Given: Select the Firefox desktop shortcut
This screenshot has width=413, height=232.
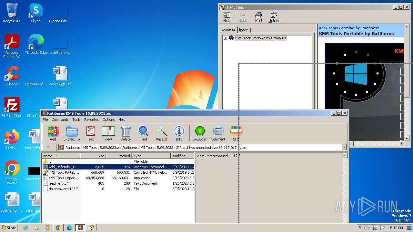Looking at the screenshot, I should point(12,139).
